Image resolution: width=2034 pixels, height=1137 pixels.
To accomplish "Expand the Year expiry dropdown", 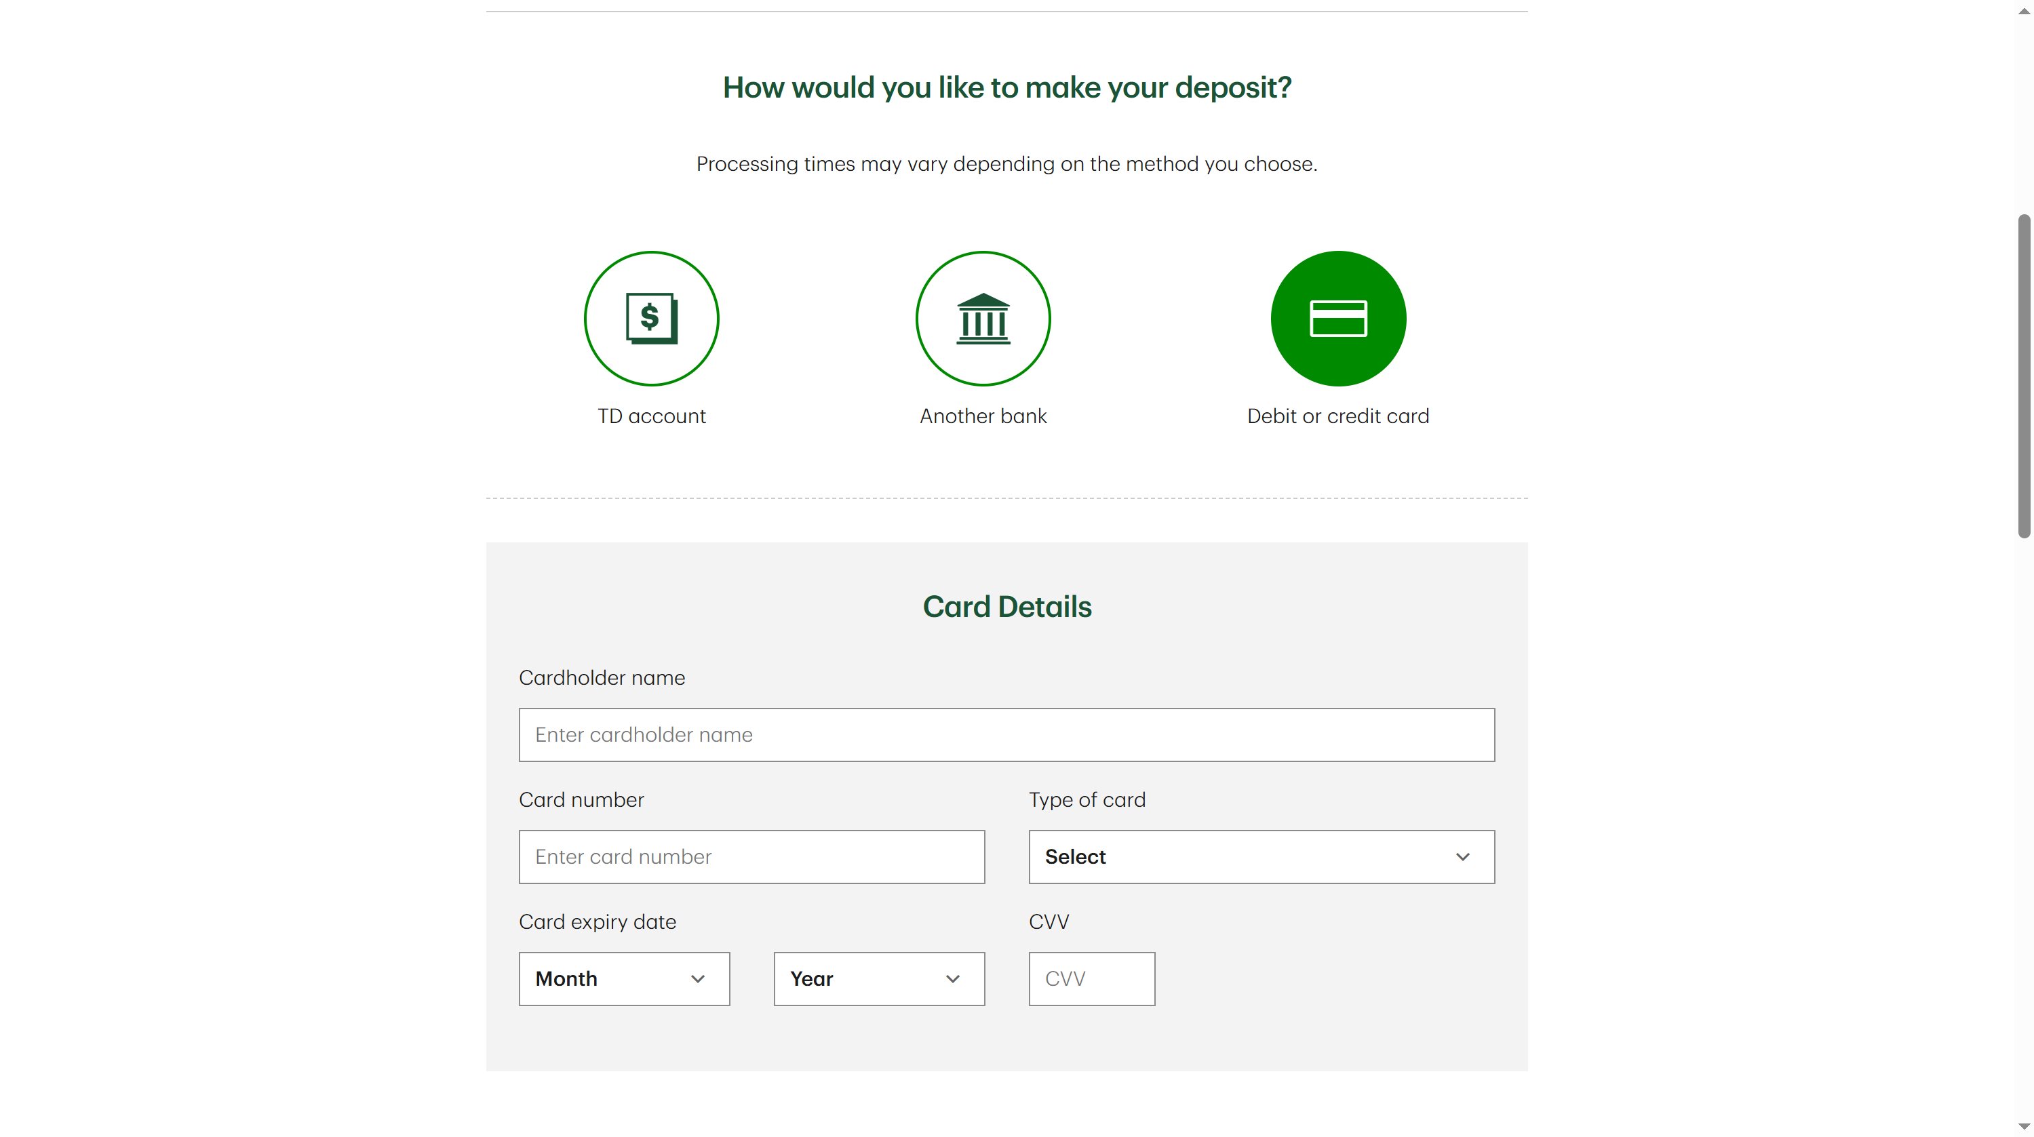I will point(879,979).
